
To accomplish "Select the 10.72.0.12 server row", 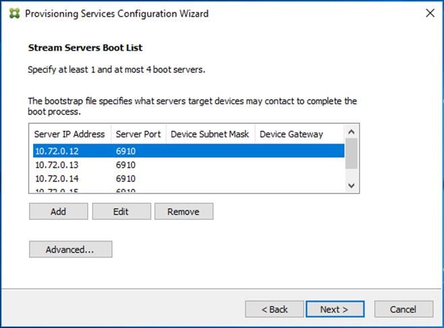I will tap(188, 151).
